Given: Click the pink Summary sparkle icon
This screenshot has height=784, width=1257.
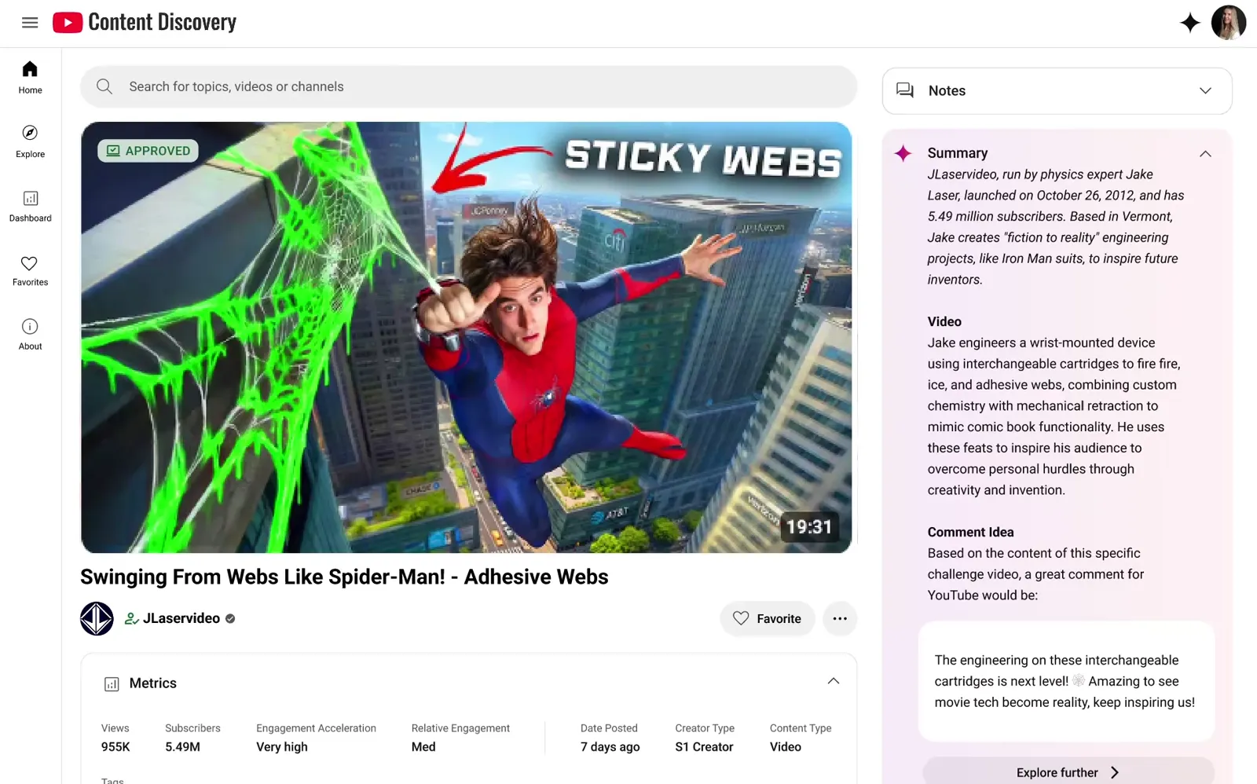Looking at the screenshot, I should pyautogui.click(x=903, y=153).
